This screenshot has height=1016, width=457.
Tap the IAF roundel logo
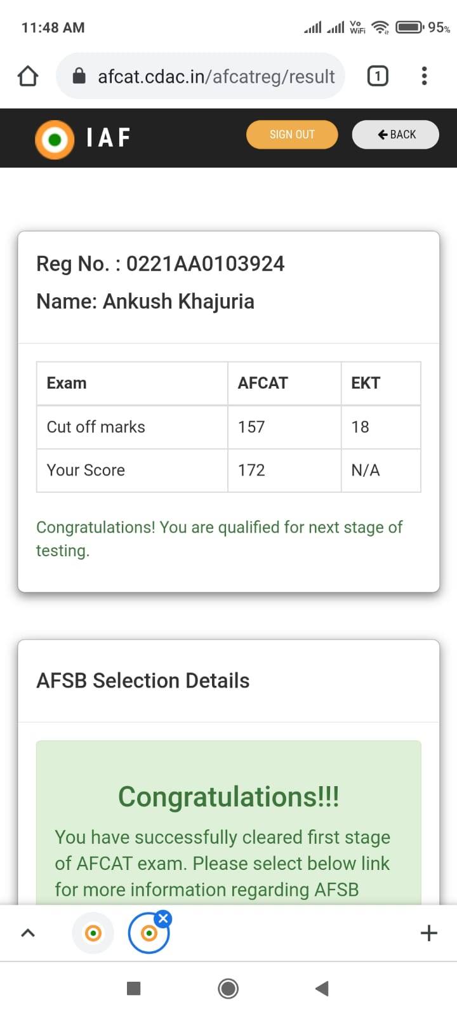pos(55,139)
